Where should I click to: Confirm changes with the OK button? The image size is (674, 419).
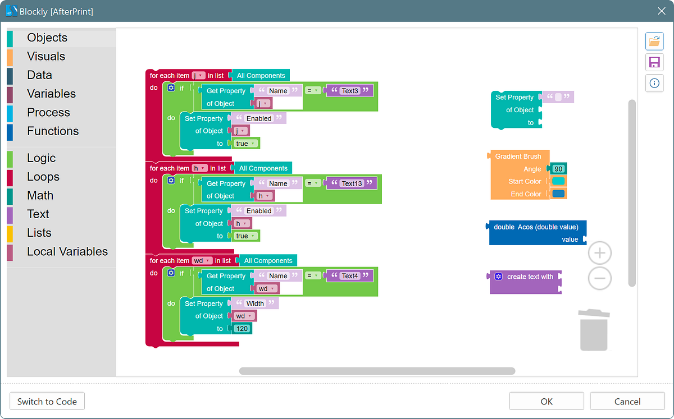546,401
